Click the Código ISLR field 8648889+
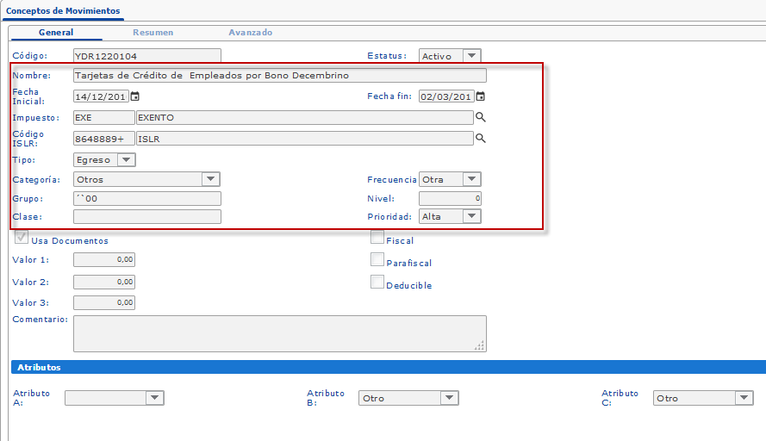The height and width of the screenshot is (441, 766). [x=104, y=139]
